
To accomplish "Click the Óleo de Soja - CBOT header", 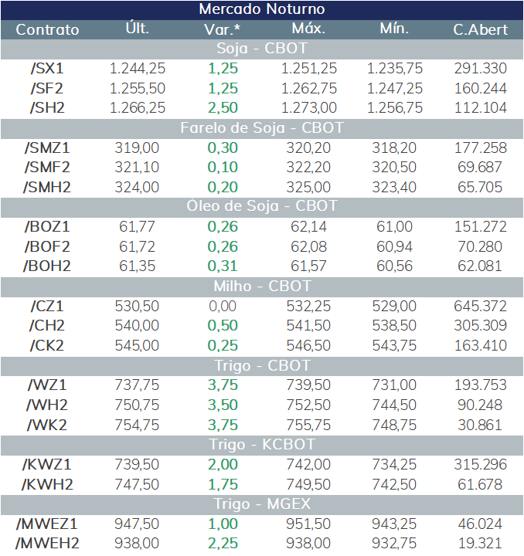I will tap(262, 207).
